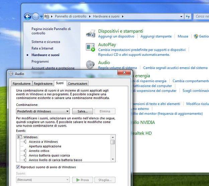The width and height of the screenshot is (209, 186).
Task: Click the Eventi list scrollbar thumb
Action: tap(113, 142)
